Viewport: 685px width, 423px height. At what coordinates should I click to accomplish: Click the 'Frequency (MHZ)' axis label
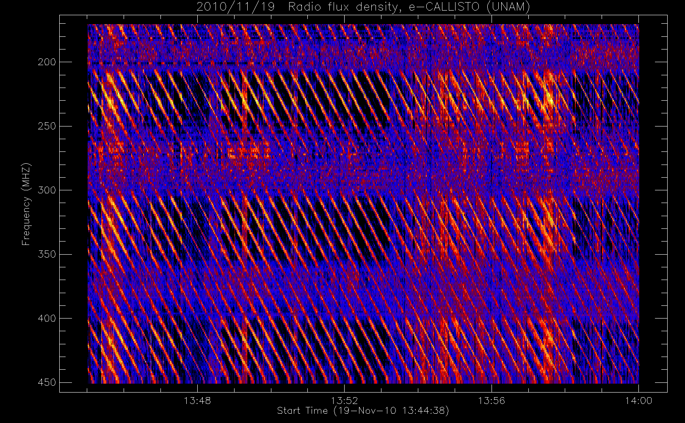point(26,204)
